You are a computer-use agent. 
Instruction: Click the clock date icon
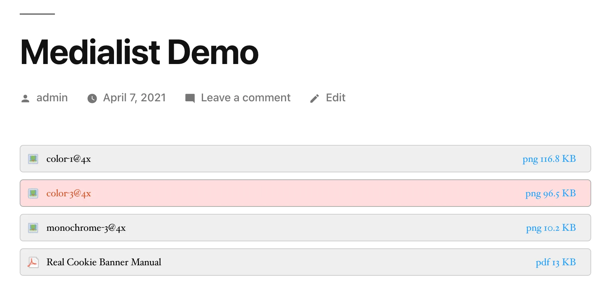[x=92, y=98]
